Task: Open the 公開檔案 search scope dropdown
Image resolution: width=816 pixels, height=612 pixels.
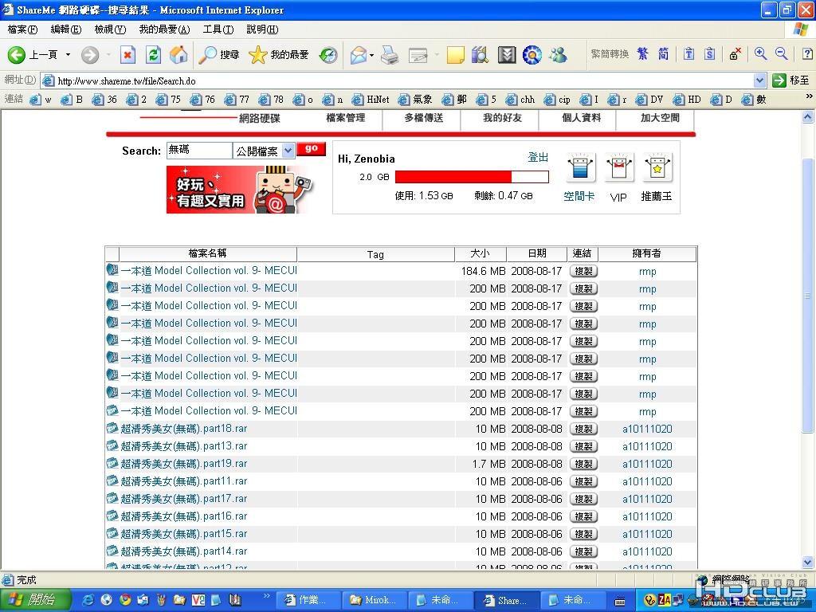Action: tap(288, 151)
